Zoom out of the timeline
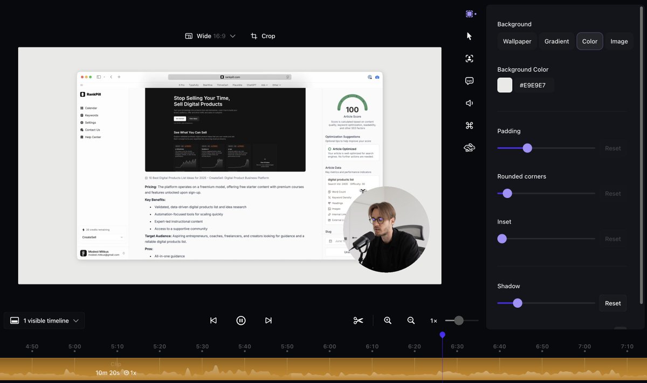 411,321
